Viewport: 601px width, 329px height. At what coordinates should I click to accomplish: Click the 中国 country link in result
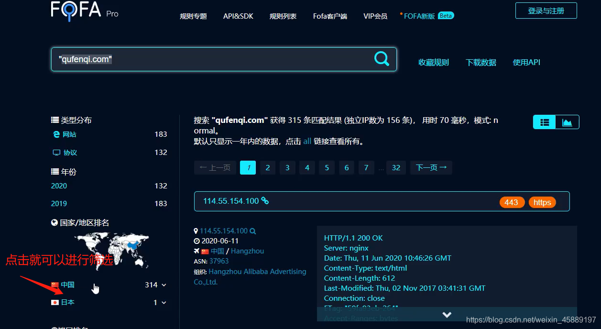(x=218, y=251)
